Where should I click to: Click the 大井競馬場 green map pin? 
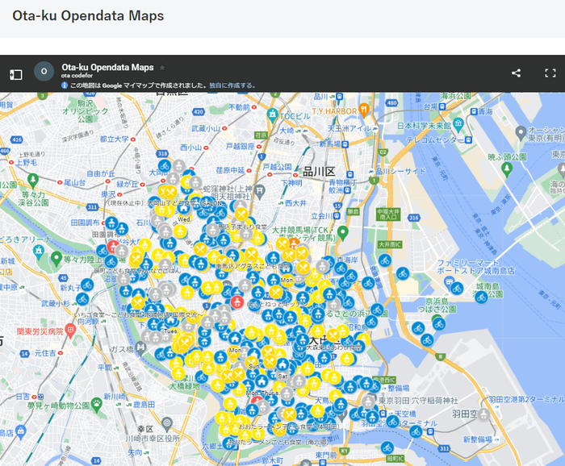point(342,233)
